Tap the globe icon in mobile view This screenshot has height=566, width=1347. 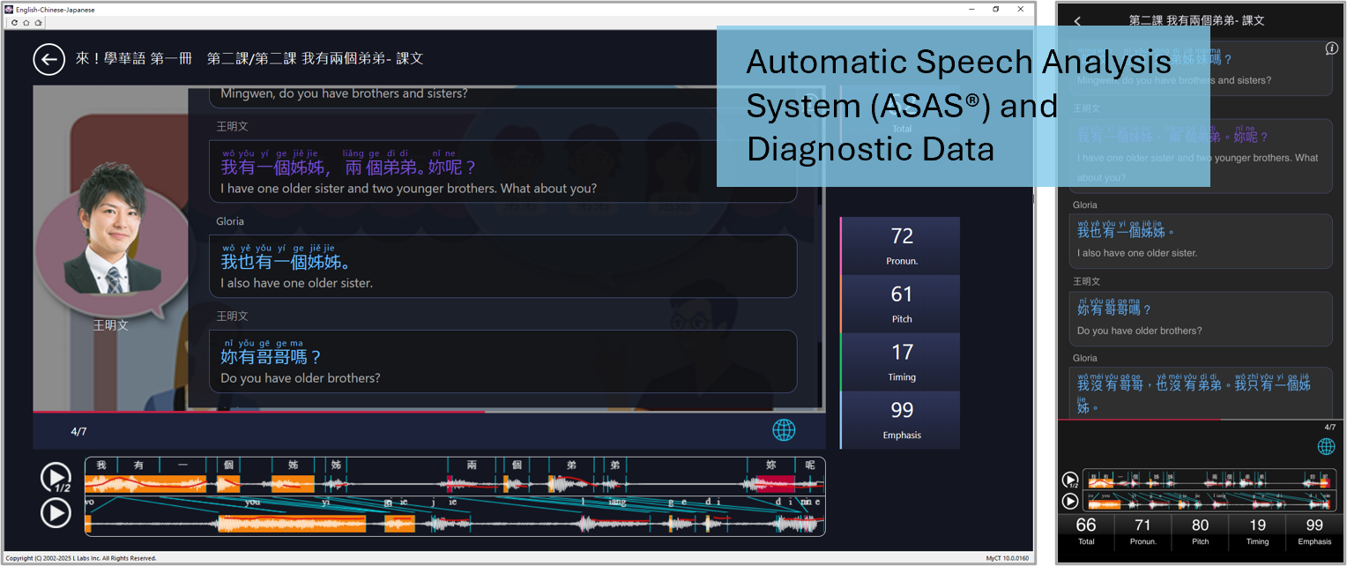1326,446
